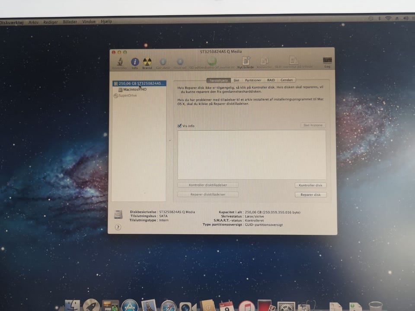
Task: Click the Kontroller disk button
Action: [x=310, y=185]
